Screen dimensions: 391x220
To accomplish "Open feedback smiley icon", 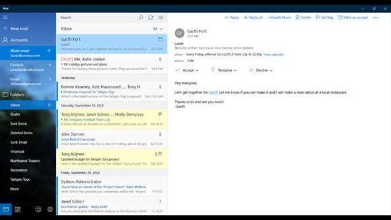I will (38, 209).
